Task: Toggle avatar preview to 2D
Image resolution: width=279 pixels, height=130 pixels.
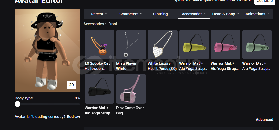Action: pos(72,85)
